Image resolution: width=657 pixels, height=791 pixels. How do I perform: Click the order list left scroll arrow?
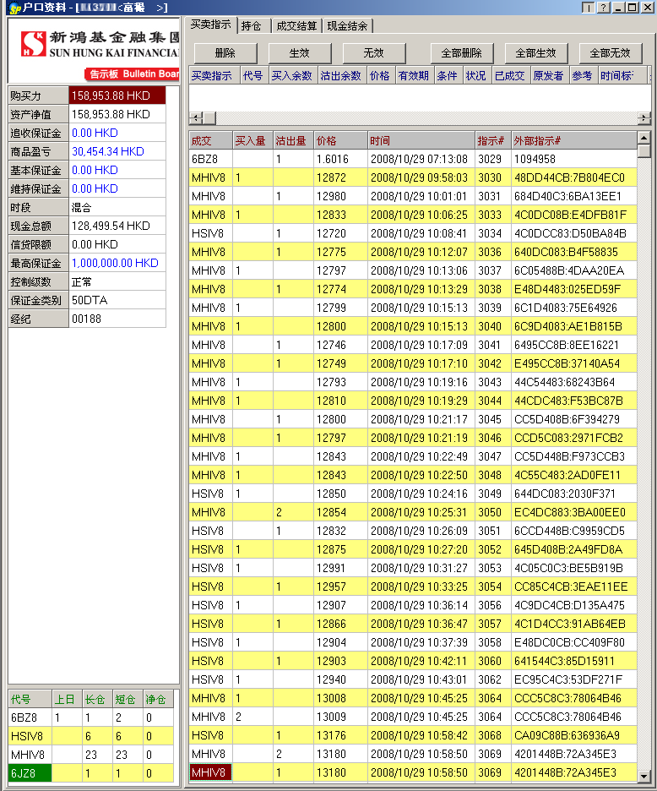tap(197, 118)
